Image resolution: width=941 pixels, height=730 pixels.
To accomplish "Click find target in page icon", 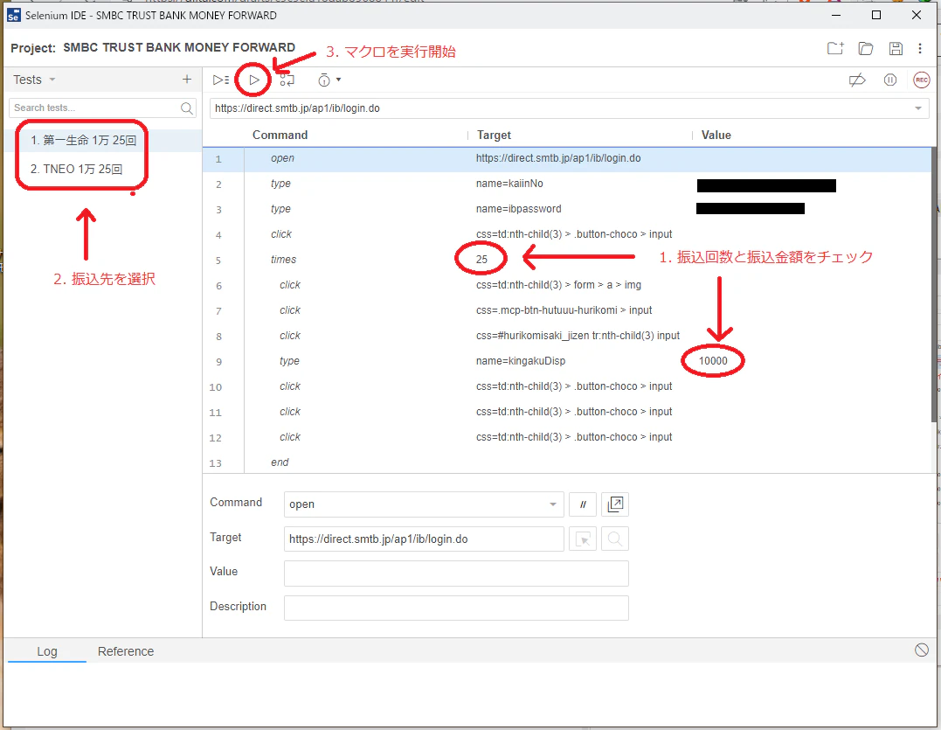I will tap(615, 539).
